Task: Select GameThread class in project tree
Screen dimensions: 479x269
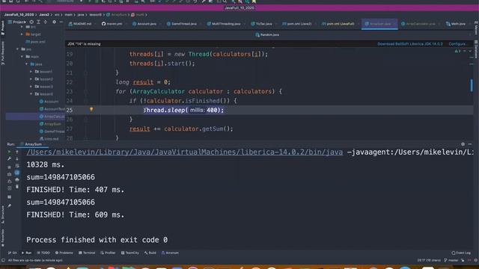Action: pyautogui.click(x=52, y=132)
